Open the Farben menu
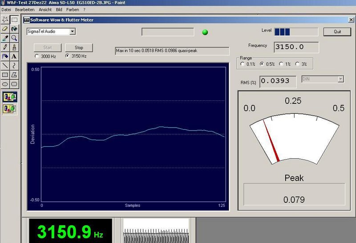Viewport: 356px width, 243px height. coord(73,9)
